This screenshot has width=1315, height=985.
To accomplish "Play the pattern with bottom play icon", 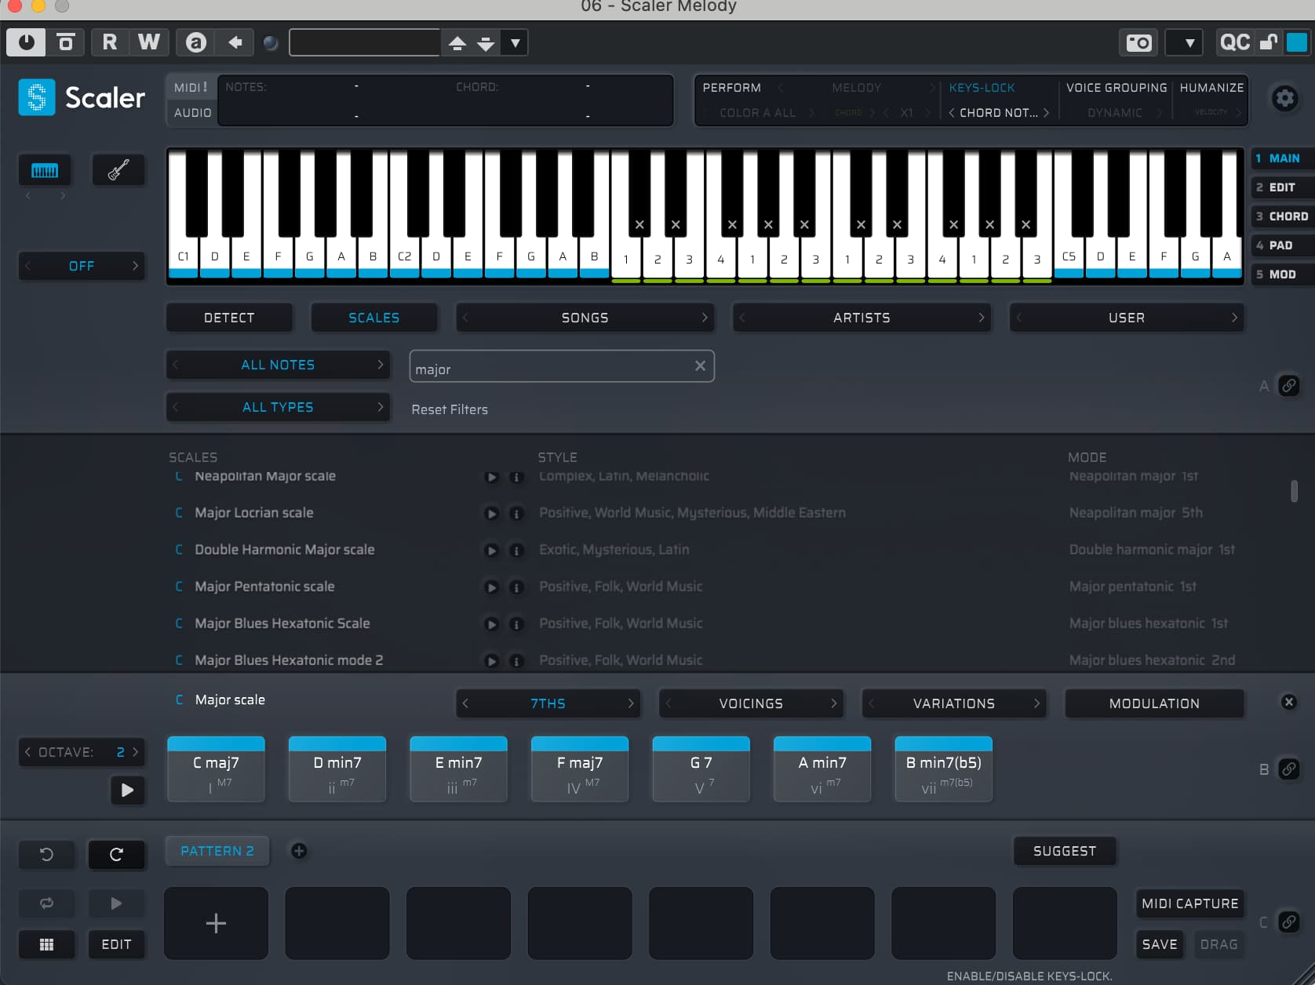I will [x=116, y=903].
